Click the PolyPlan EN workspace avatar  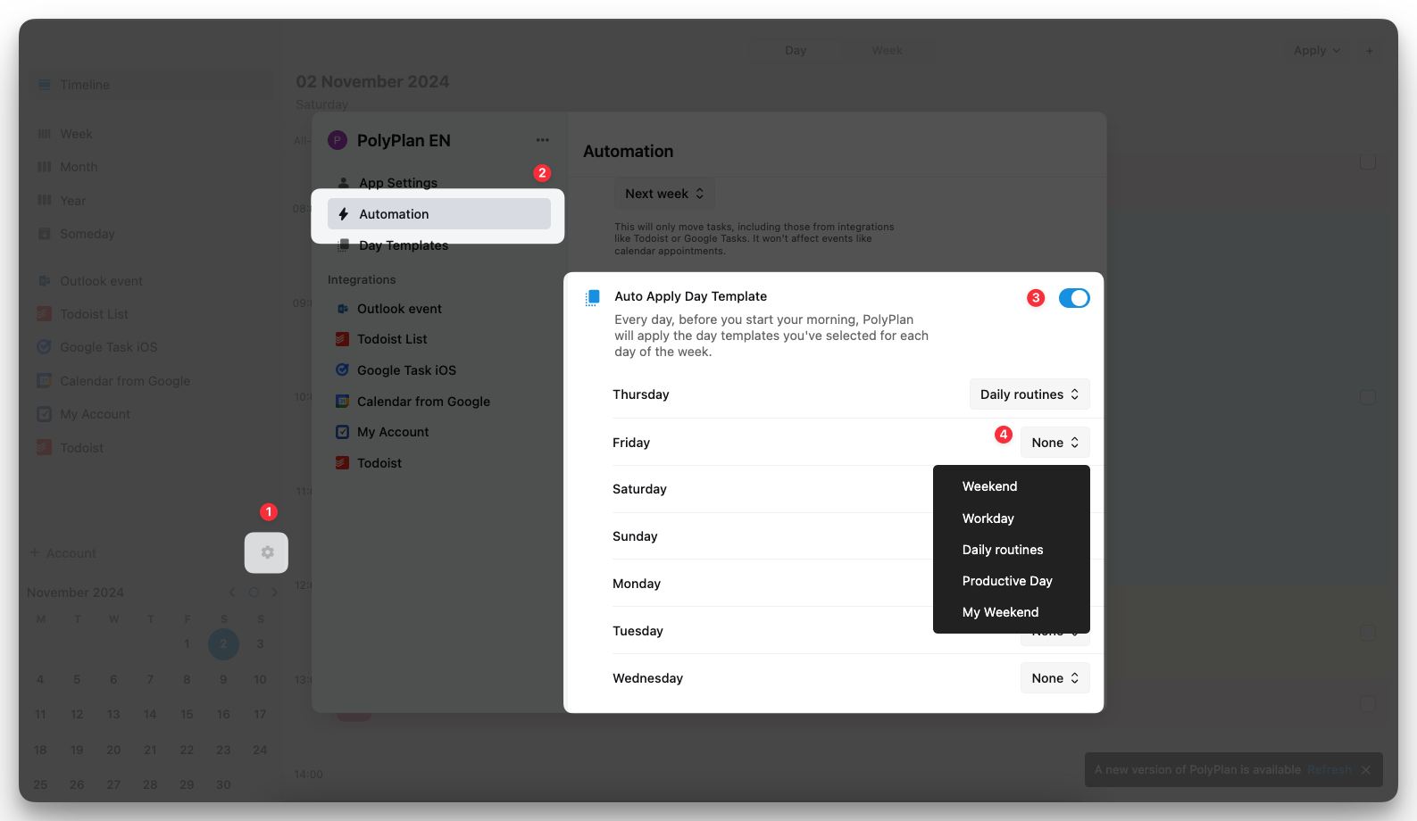point(338,140)
